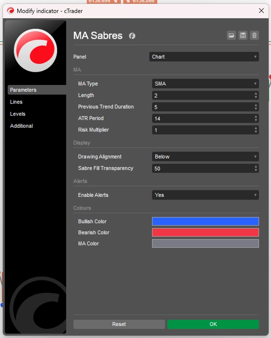Screen dimensions: 271x338
Task: Close the Modify indicator window
Action: click(x=262, y=10)
